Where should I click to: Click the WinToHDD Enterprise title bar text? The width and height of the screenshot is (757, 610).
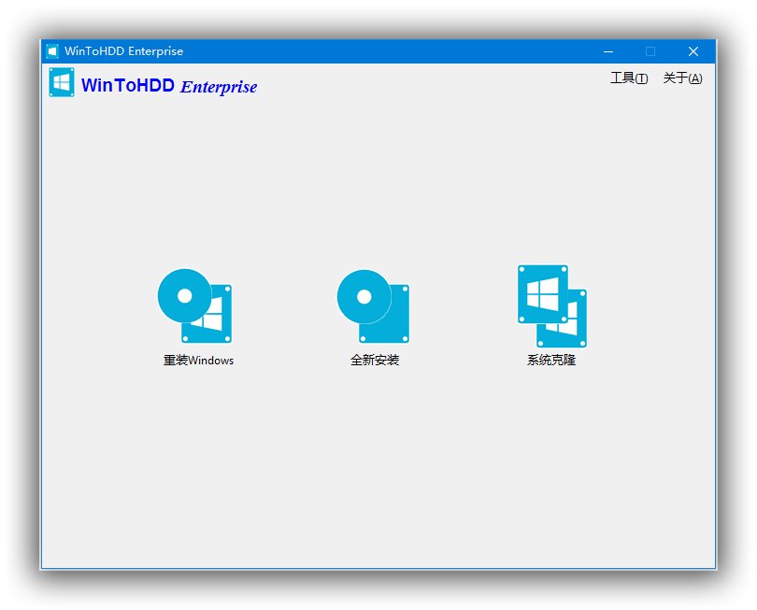tap(124, 51)
